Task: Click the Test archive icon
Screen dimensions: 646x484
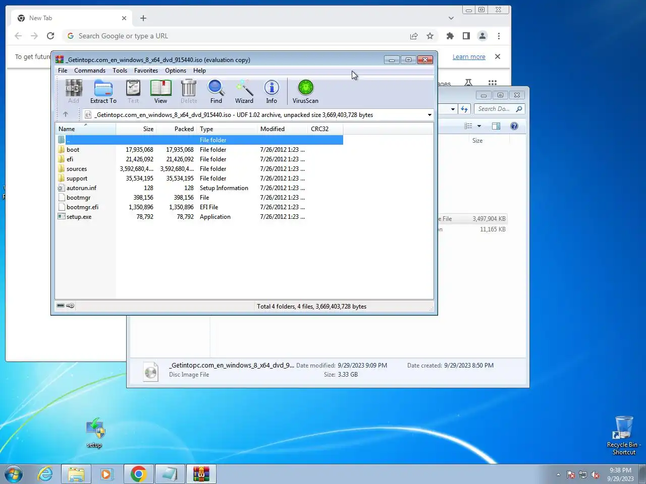Action: [x=133, y=91]
